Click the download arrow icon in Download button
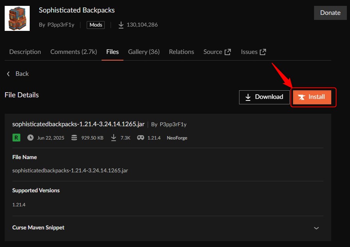Screen dimensions: 350x247 248,97
